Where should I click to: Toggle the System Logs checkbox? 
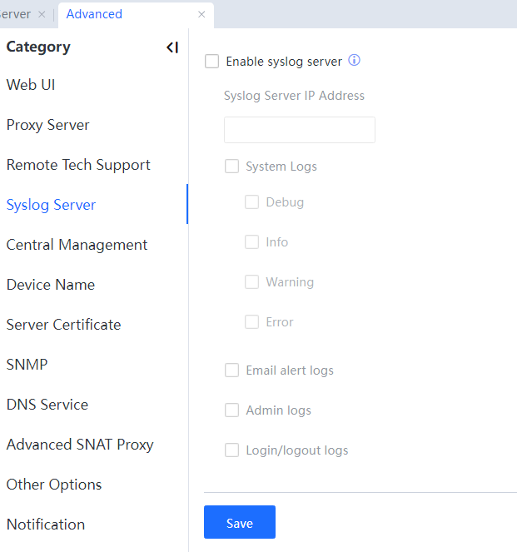click(232, 167)
